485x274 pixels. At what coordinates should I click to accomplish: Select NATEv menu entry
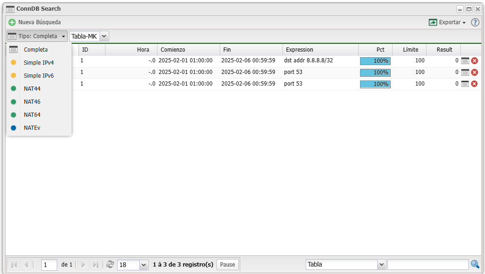coord(32,127)
